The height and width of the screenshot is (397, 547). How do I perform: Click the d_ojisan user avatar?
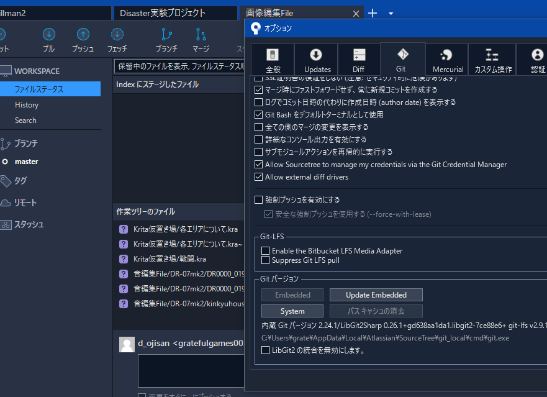[x=127, y=344]
